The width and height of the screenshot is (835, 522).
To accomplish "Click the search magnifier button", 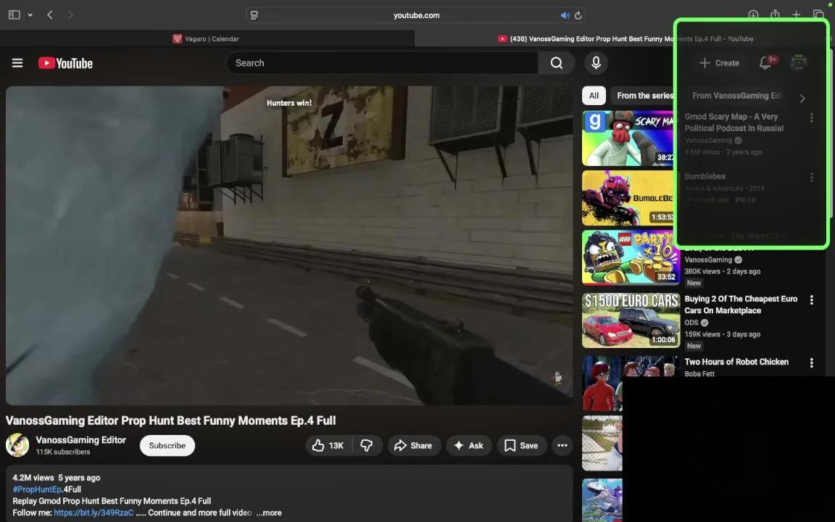I will point(557,63).
